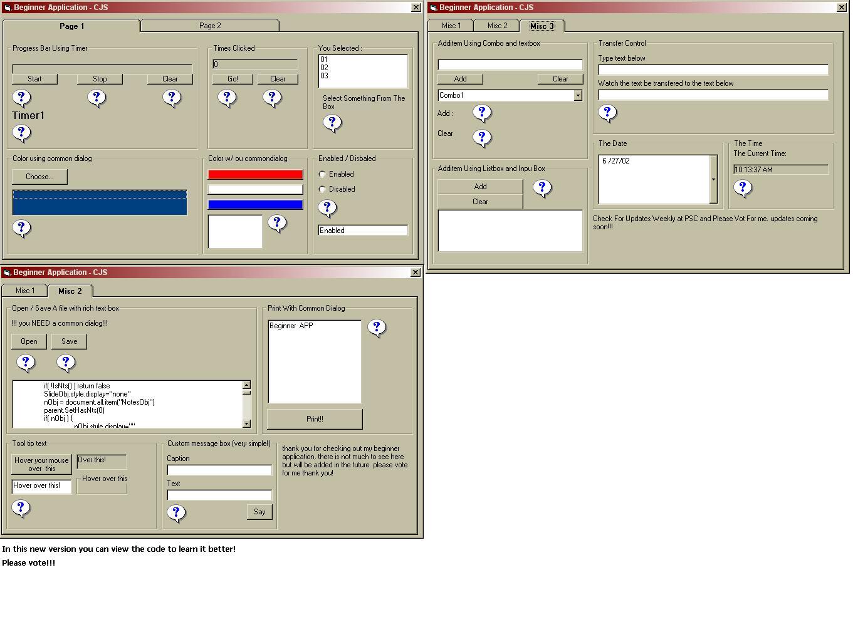Click the red color bar
Viewport: 853px width, 622px height.
coord(255,174)
